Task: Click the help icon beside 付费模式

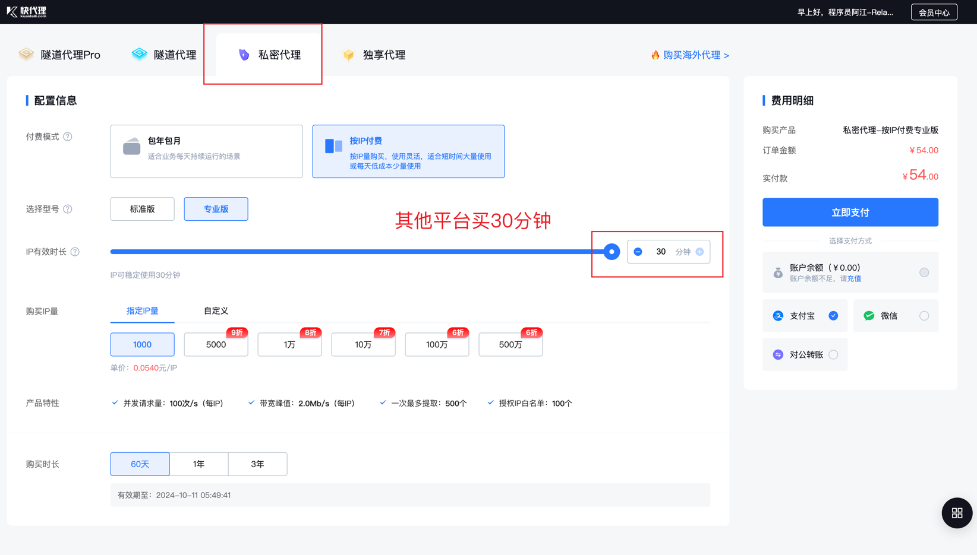Action: (x=68, y=137)
